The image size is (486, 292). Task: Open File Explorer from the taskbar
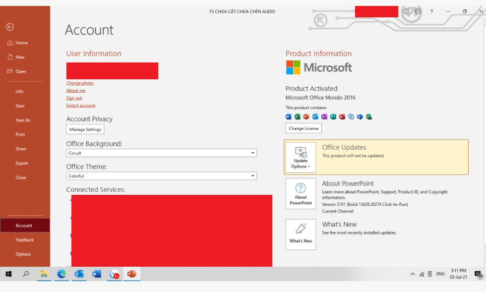pos(44,274)
